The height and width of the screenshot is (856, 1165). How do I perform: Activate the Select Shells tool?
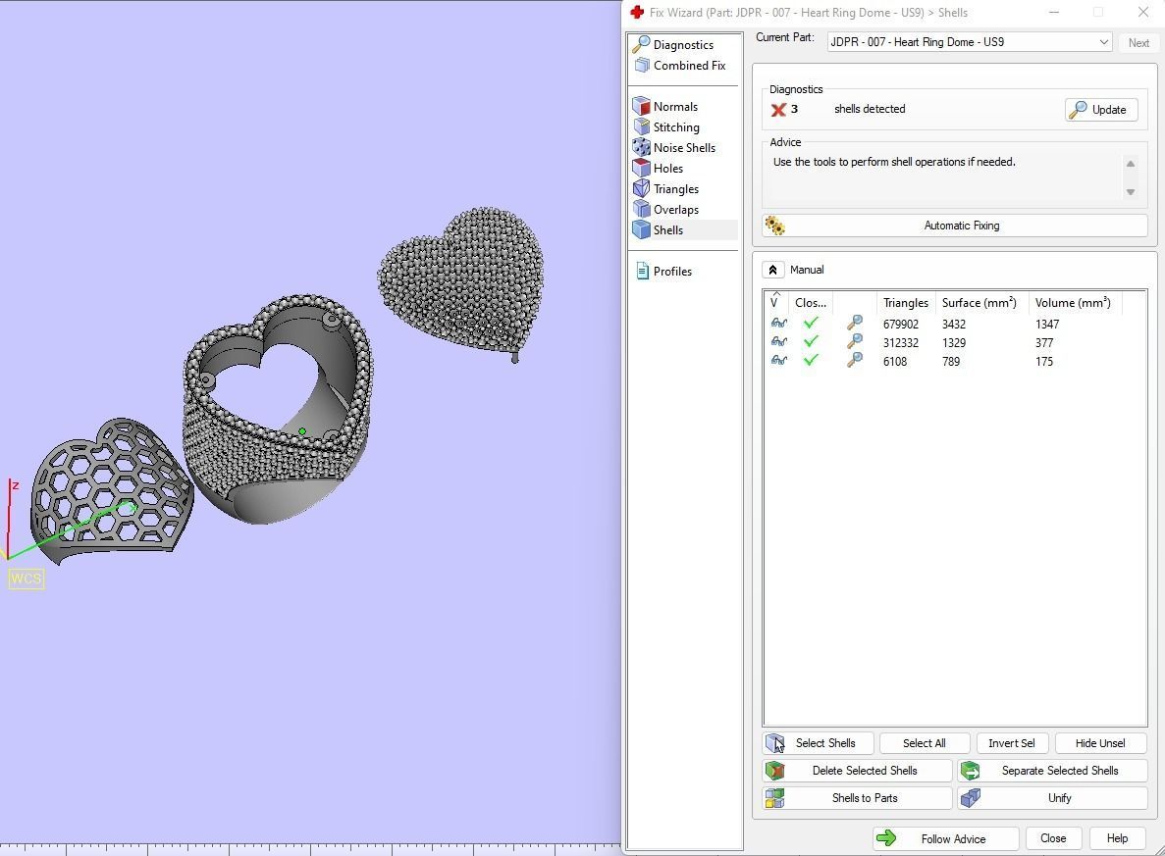(x=818, y=743)
